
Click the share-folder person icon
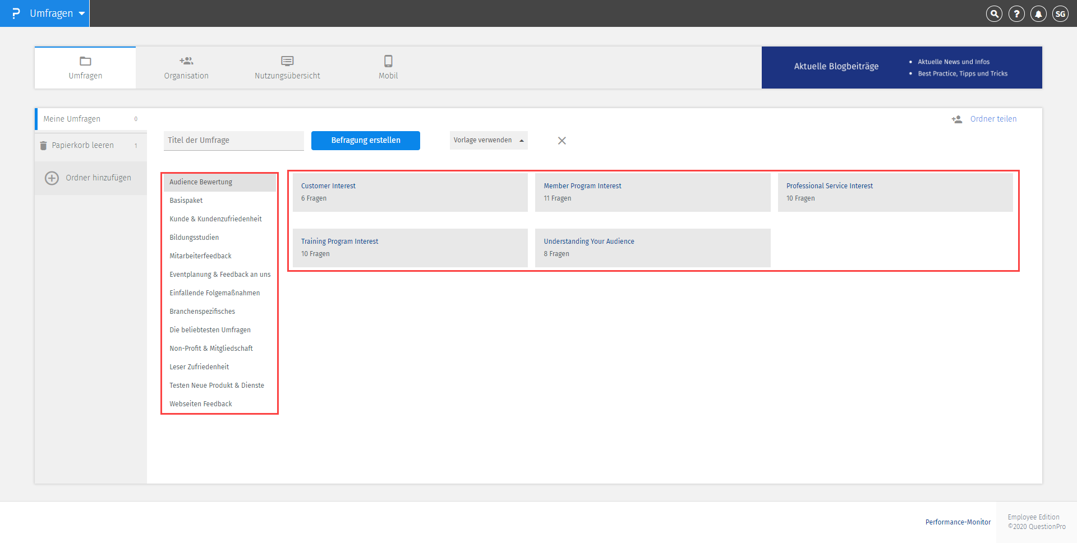[x=957, y=119]
